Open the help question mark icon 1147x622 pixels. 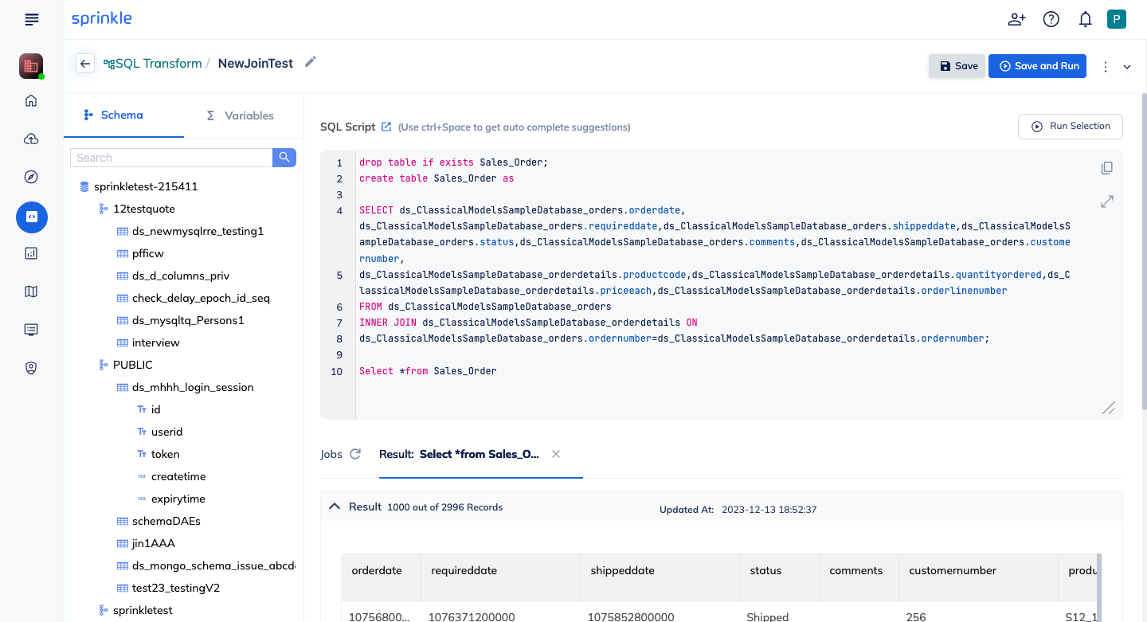coord(1051,19)
